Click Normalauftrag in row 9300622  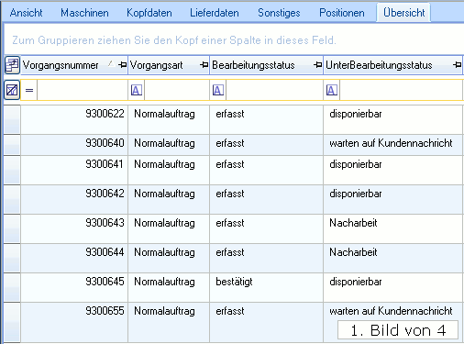[x=164, y=114]
